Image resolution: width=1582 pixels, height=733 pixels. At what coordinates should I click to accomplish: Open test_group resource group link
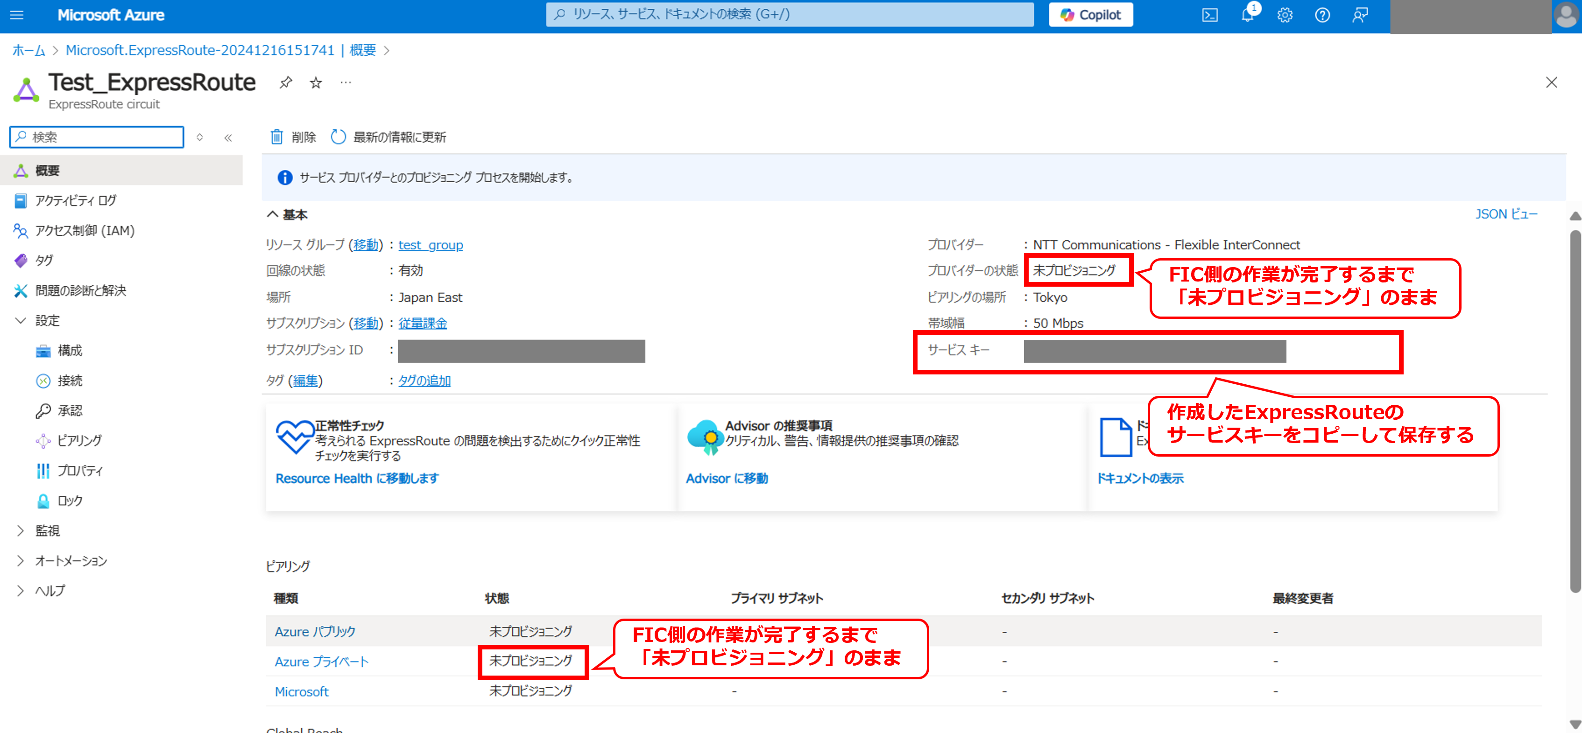pos(431,245)
